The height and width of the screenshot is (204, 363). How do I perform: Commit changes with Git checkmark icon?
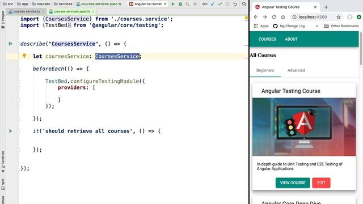[x=220, y=4]
